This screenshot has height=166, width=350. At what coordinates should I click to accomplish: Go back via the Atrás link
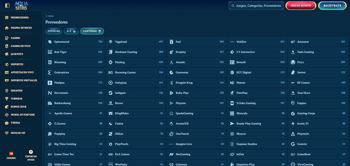pos(50,16)
